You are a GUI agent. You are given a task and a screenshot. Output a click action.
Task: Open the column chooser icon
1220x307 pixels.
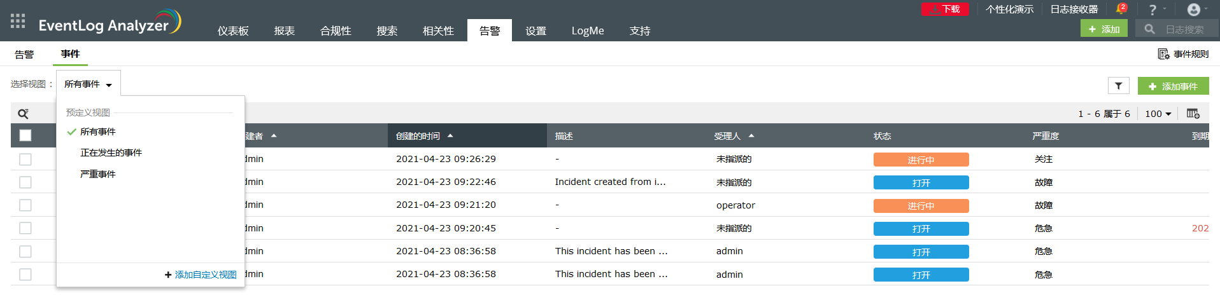coord(1193,114)
